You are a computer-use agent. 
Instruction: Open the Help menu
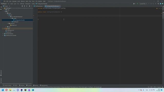click(x=44, y=1)
